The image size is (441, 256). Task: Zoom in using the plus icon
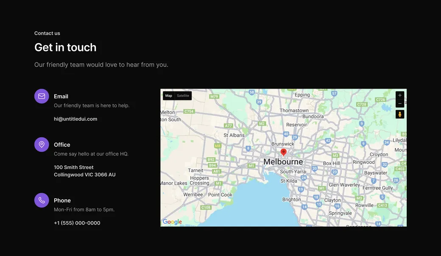(x=399, y=95)
